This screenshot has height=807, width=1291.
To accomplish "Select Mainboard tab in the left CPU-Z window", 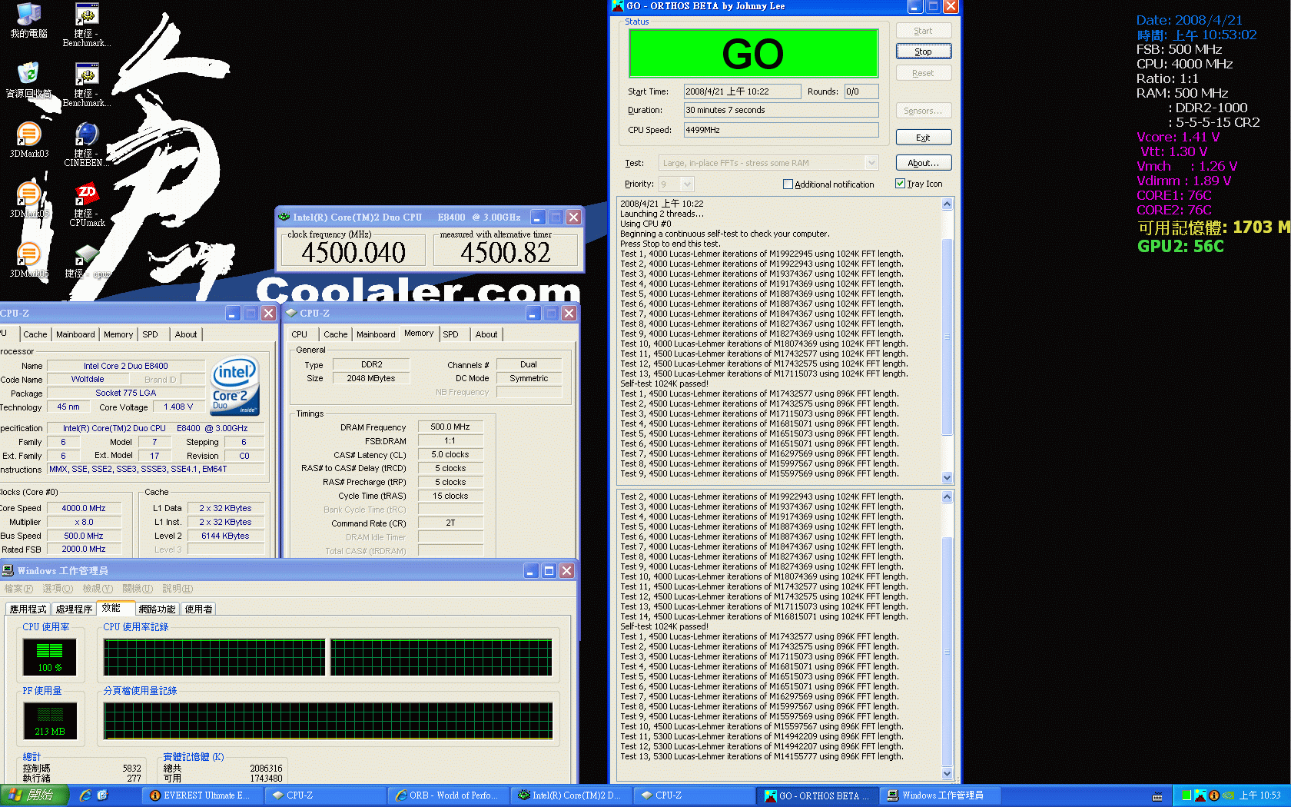I will click(75, 334).
